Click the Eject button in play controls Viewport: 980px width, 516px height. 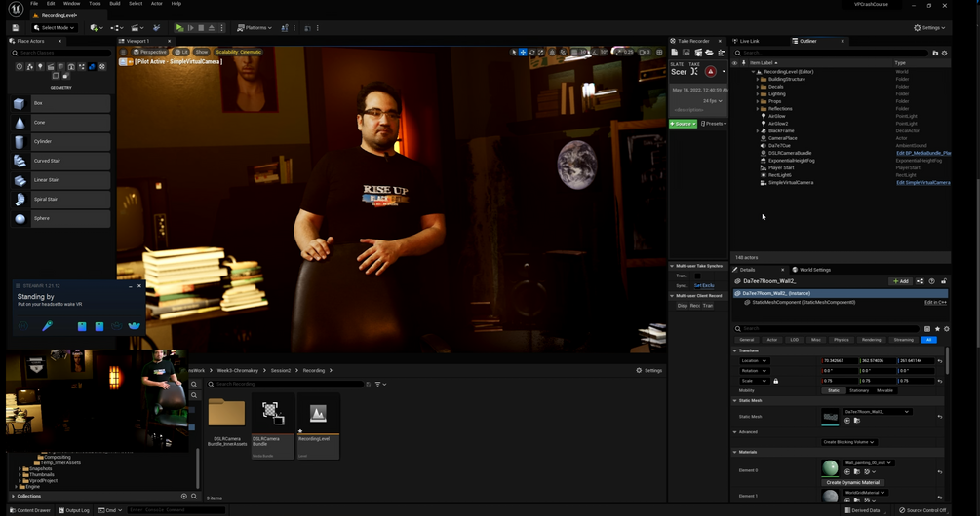tap(212, 28)
